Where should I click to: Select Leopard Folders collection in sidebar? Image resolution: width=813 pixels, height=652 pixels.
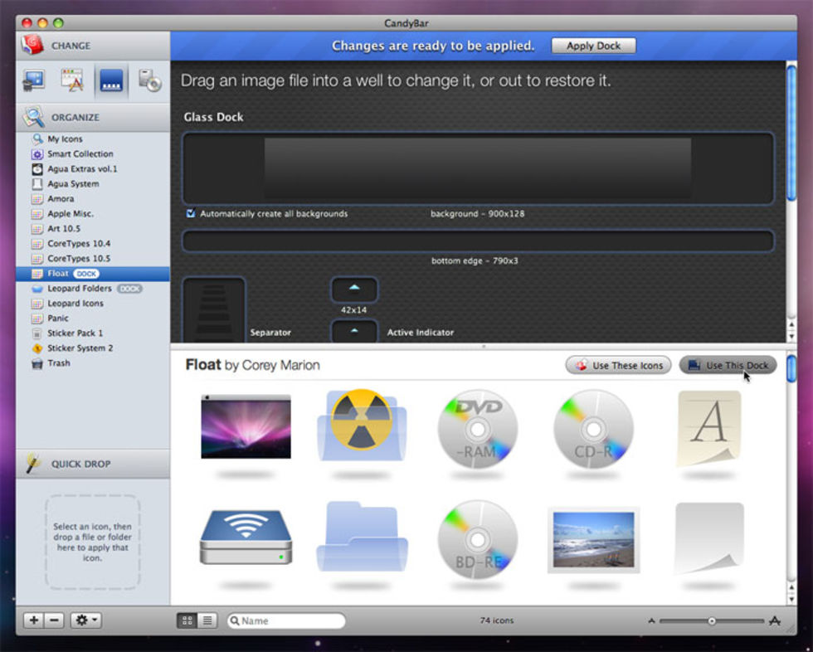point(79,289)
